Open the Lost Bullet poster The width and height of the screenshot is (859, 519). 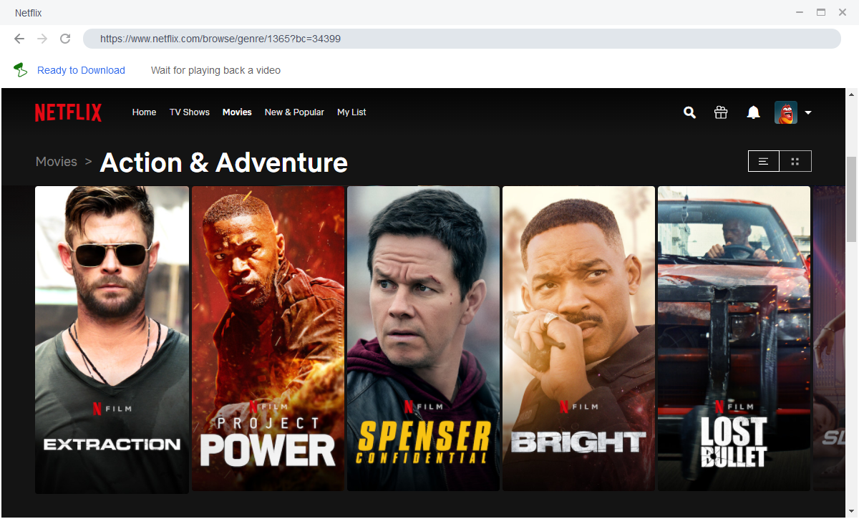(x=734, y=338)
